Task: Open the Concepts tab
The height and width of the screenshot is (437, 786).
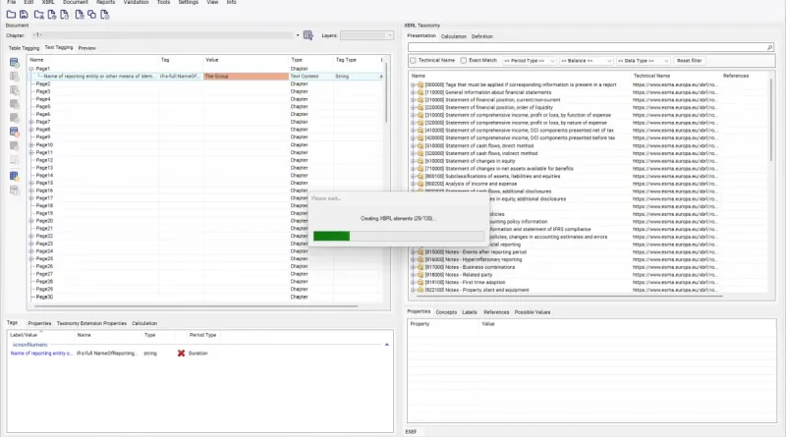Action: [x=446, y=312]
